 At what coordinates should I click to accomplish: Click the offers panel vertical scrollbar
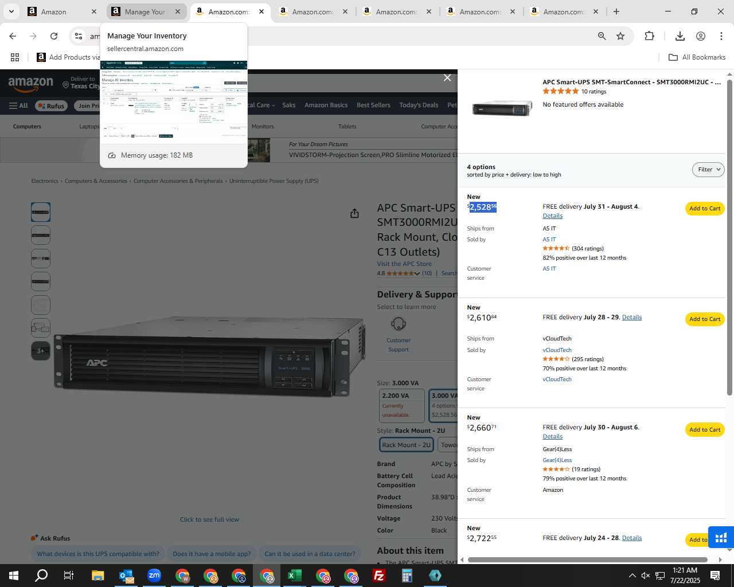pyautogui.click(x=729, y=237)
